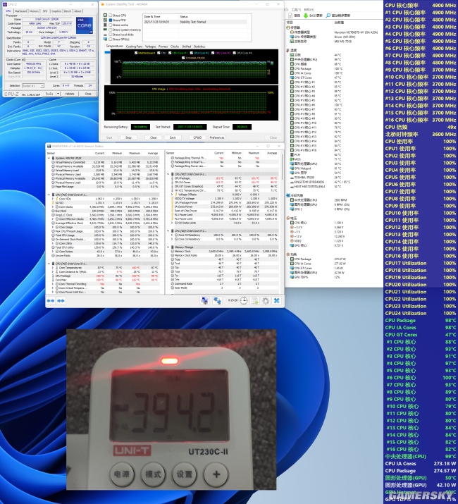The width and height of the screenshot is (458, 504).
Task: Click the CPU-Z window title icon
Action: pyautogui.click(x=5, y=4)
